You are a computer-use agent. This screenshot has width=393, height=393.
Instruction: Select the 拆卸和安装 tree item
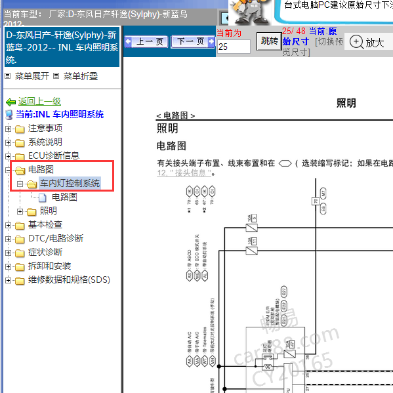[x=49, y=266]
